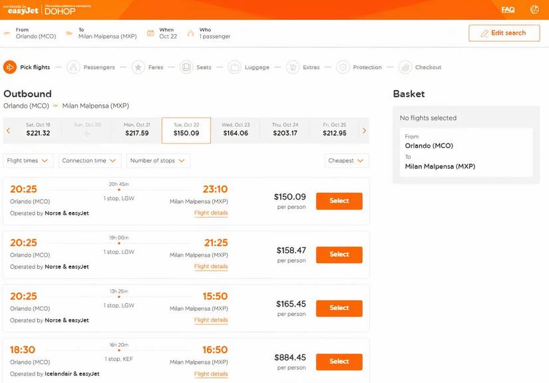Image resolution: width=549 pixels, height=383 pixels.
Task: Open the FAQ link
Action: click(508, 10)
